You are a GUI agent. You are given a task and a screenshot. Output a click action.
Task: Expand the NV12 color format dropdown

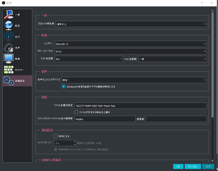(x=130, y=51)
